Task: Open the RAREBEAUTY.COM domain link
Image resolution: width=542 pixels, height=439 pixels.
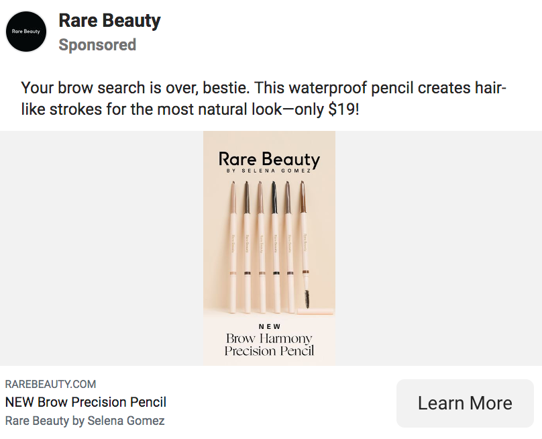Action: (50, 385)
